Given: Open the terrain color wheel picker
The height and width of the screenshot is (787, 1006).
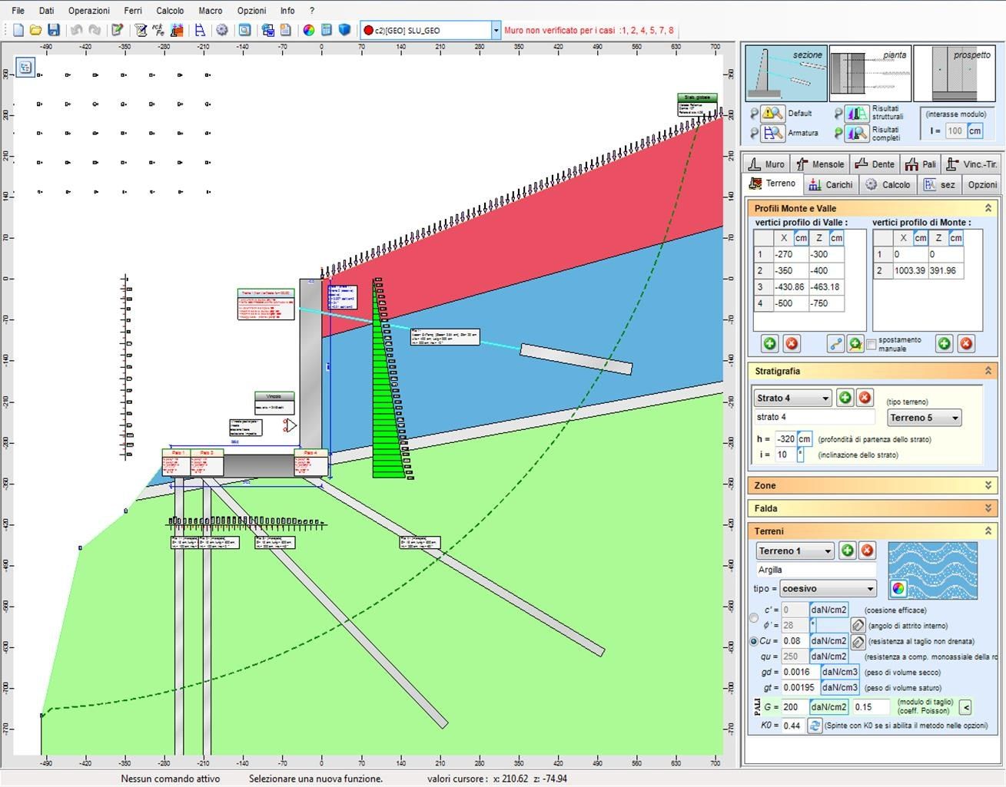Looking at the screenshot, I should click(899, 588).
